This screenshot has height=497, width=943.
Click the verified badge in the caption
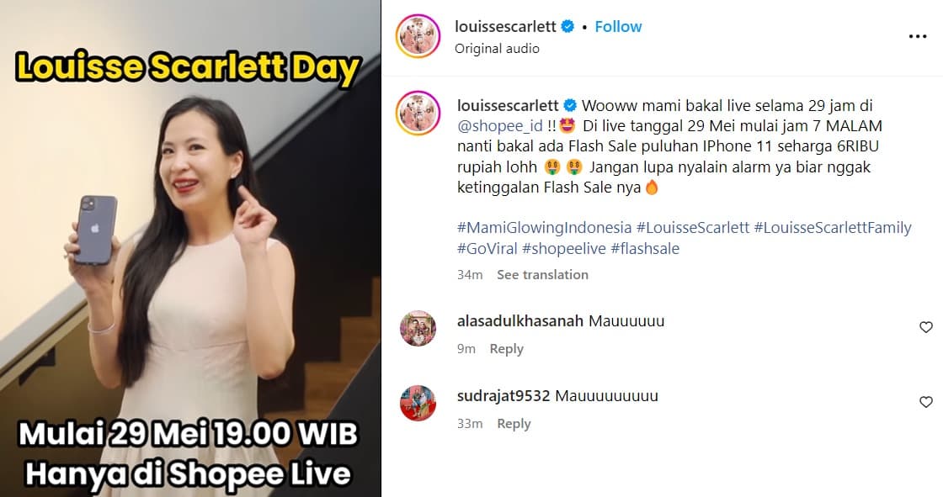[569, 106]
